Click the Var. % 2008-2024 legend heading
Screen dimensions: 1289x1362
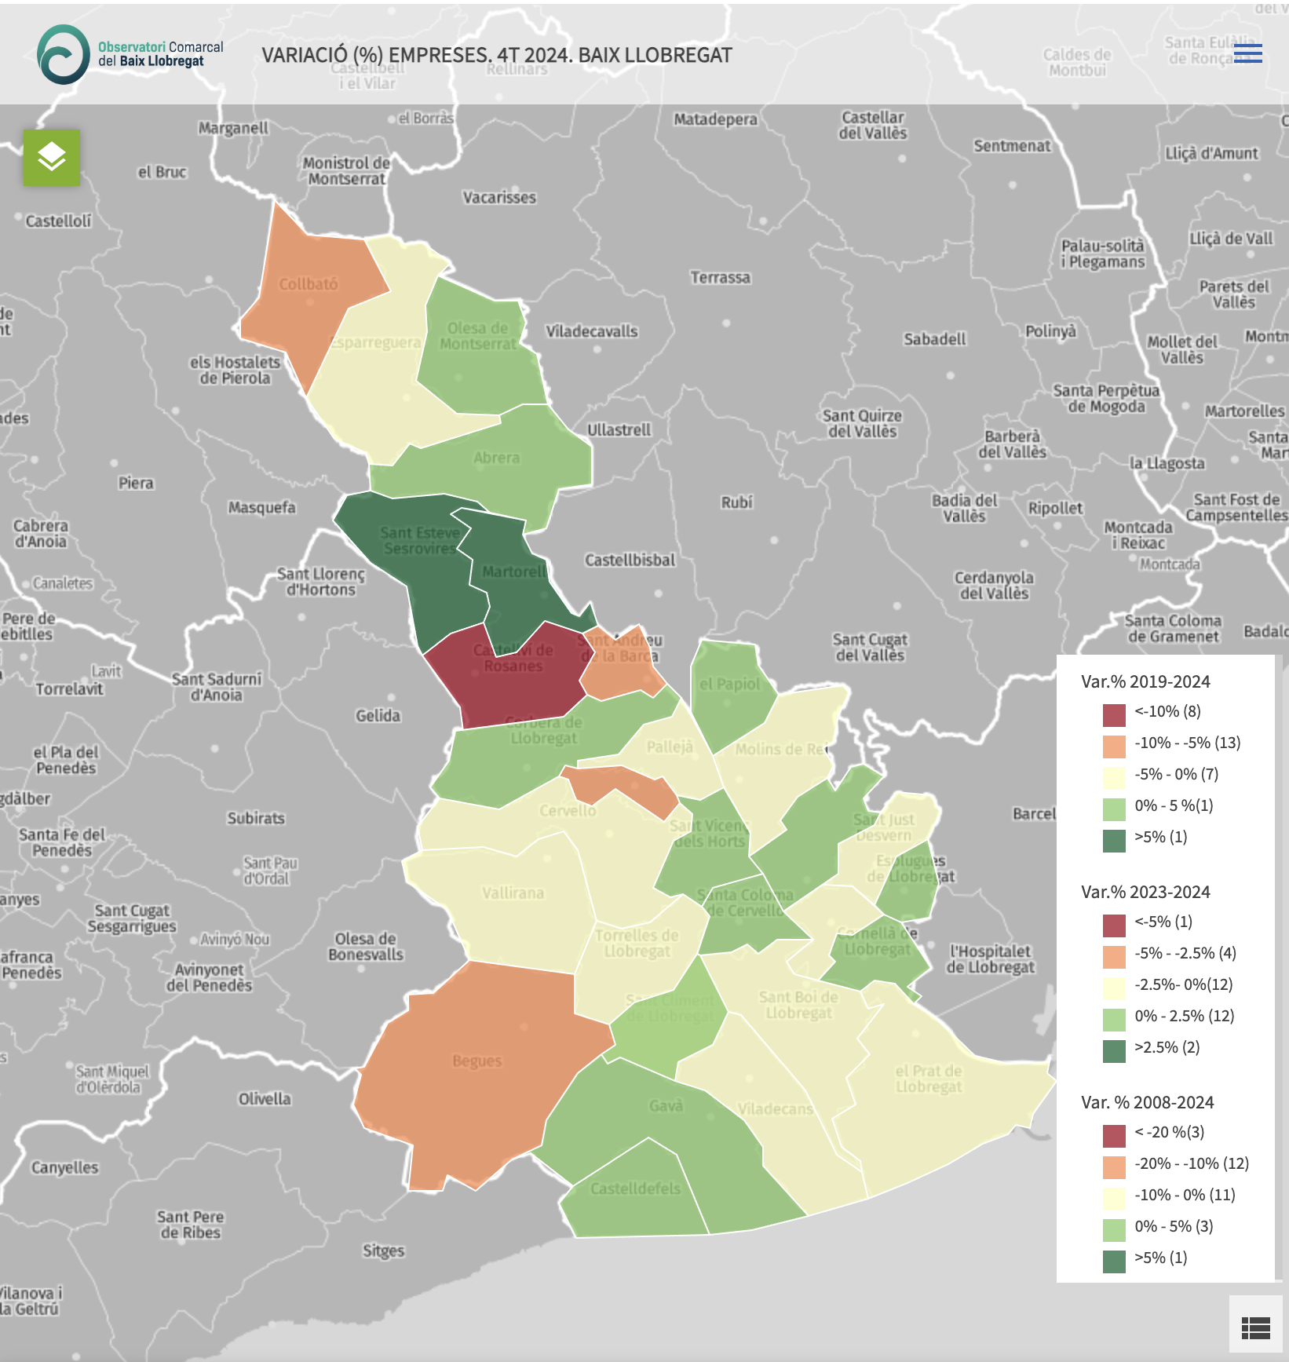tap(1147, 1102)
